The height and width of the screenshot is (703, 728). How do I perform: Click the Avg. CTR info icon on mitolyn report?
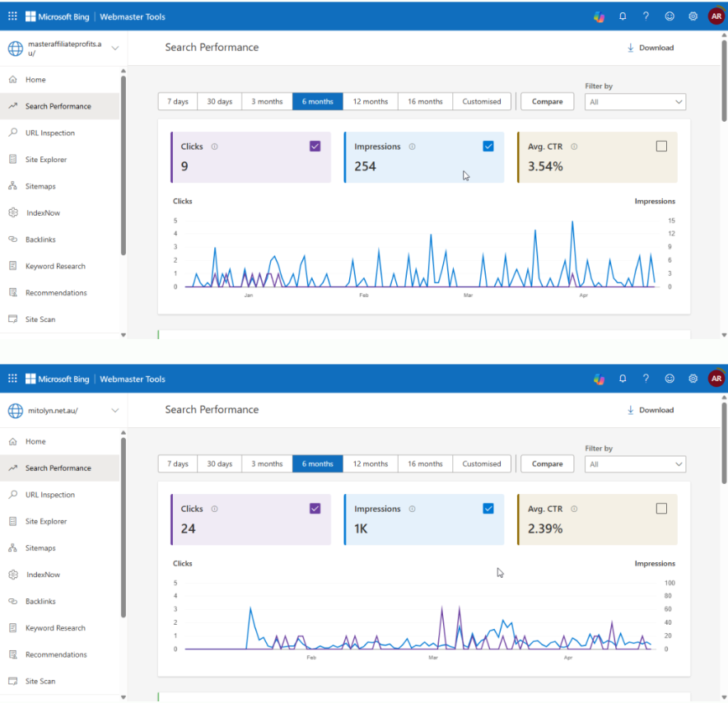point(574,509)
